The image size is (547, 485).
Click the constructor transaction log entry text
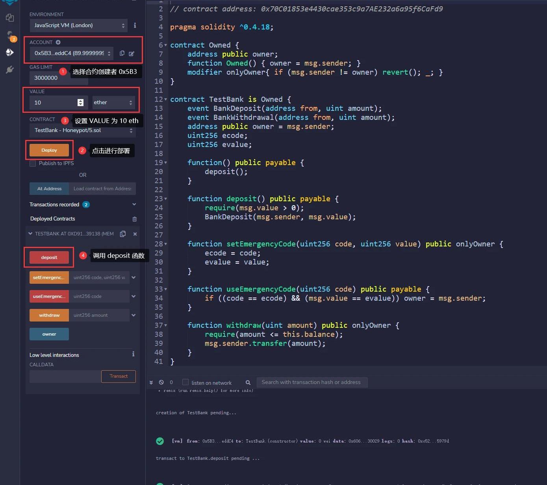point(310,441)
